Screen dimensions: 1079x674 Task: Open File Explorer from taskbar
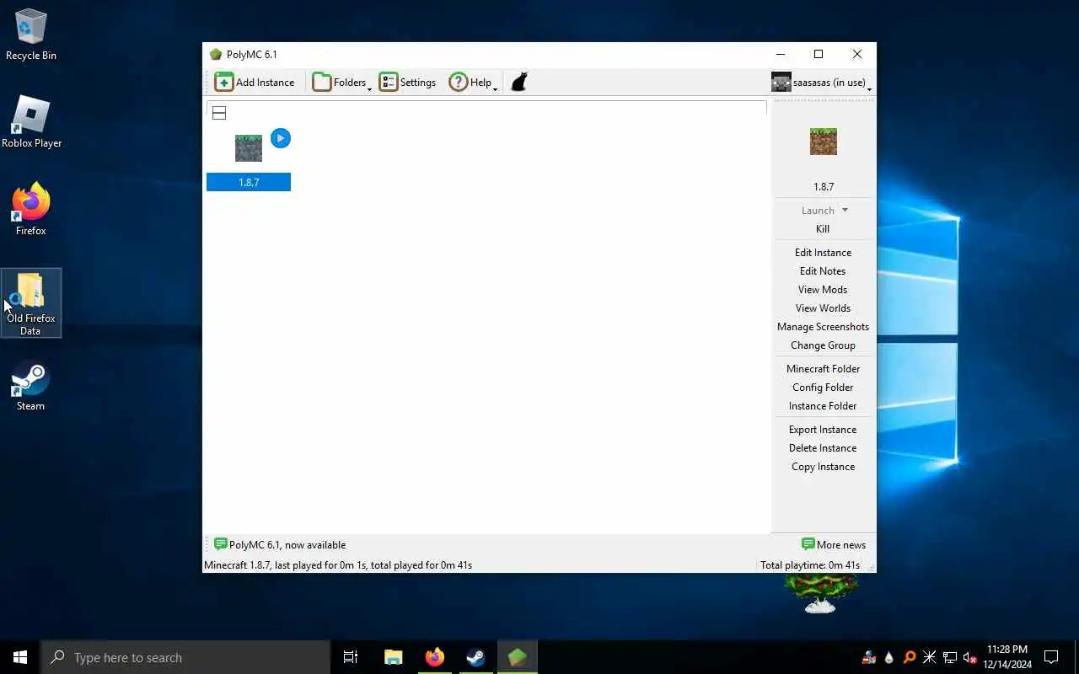(x=393, y=657)
